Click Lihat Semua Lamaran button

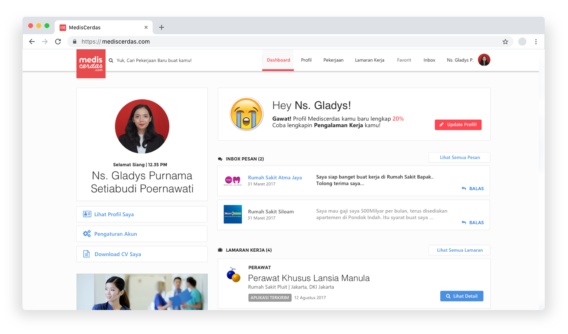pyautogui.click(x=459, y=250)
